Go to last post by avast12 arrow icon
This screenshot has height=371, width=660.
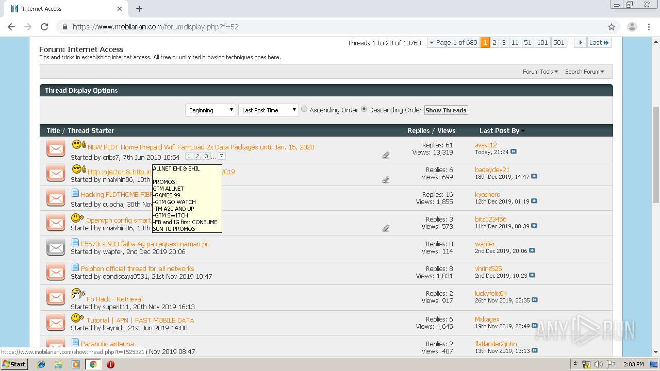(514, 152)
